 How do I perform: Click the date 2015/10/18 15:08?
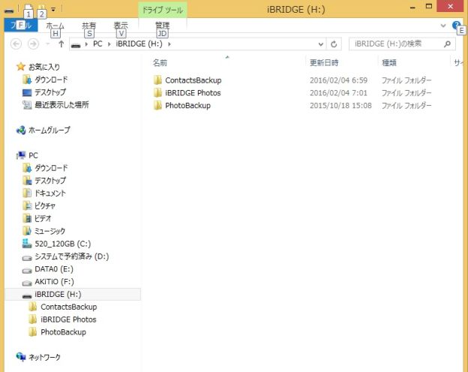[340, 106]
